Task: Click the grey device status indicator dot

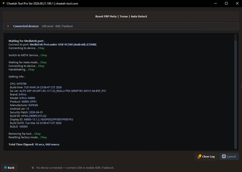Action: click(33, 168)
